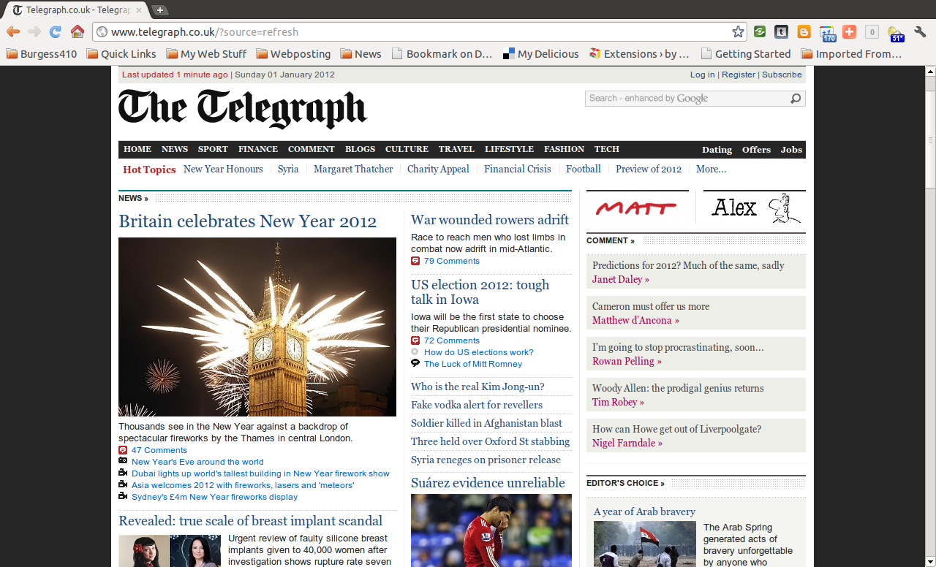Image resolution: width=936 pixels, height=567 pixels.
Task: Click in the Google-enhanced search field
Action: click(684, 99)
